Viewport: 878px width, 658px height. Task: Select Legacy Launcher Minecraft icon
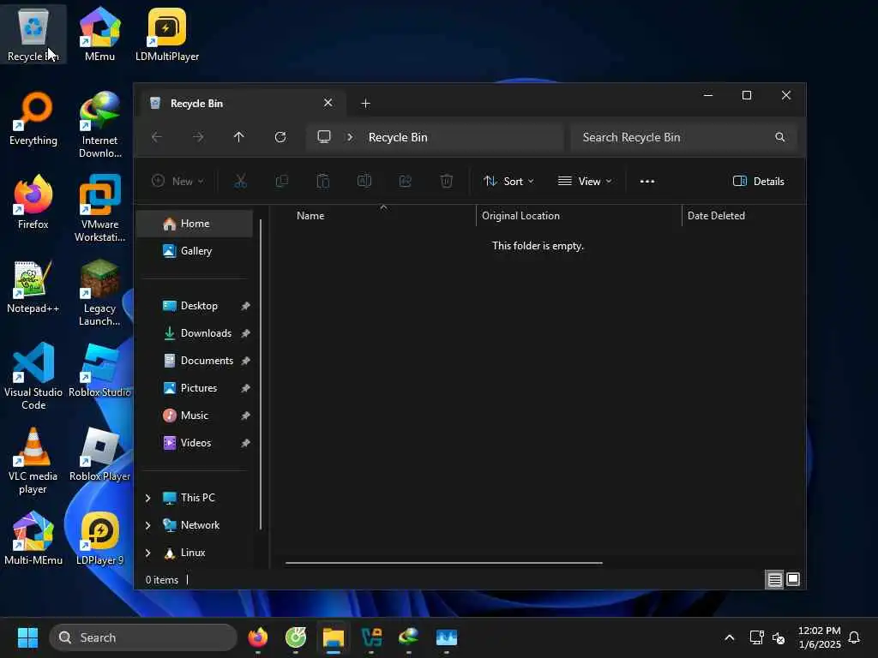click(x=99, y=293)
